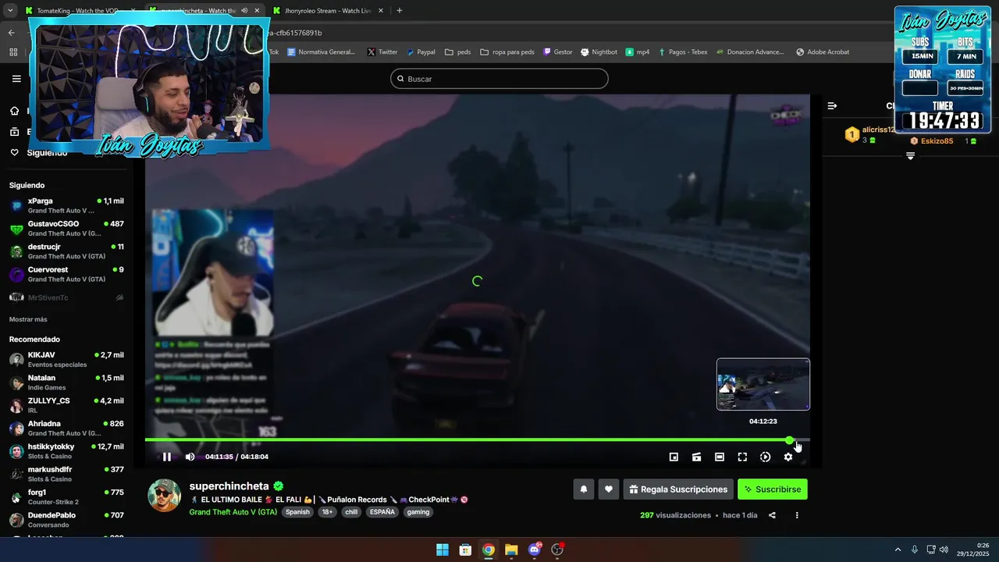Screen dimensions: 999x562
Task: Follow superchincheta with the heart button
Action: click(x=609, y=489)
